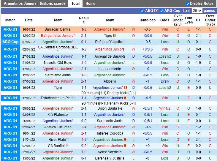The height and width of the screenshot is (161, 217).
Task: Open Velez Sarsfield team link
Action: click(110, 152)
